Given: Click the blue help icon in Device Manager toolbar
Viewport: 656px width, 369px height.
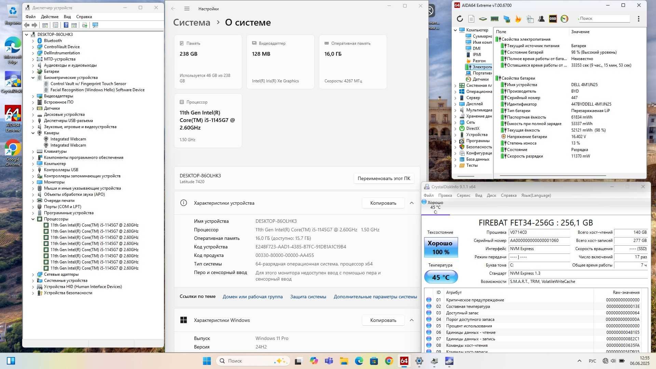Looking at the screenshot, I should click(x=66, y=25).
